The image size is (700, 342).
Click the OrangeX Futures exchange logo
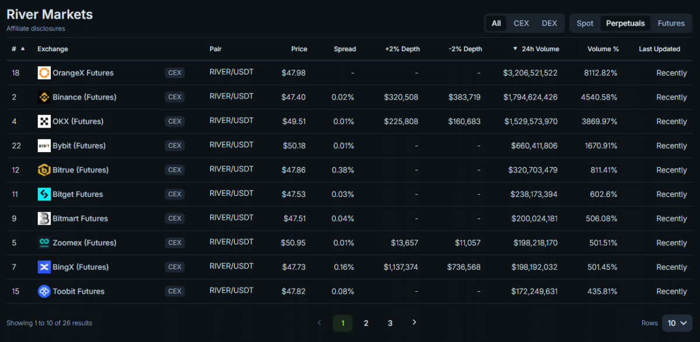tap(44, 73)
